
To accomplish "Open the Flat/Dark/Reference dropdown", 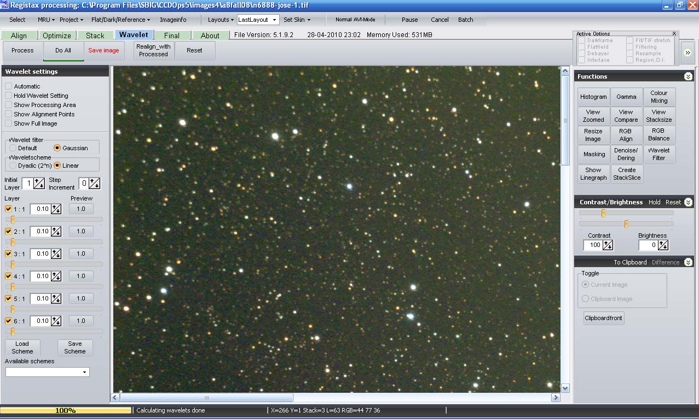I will [x=120, y=20].
